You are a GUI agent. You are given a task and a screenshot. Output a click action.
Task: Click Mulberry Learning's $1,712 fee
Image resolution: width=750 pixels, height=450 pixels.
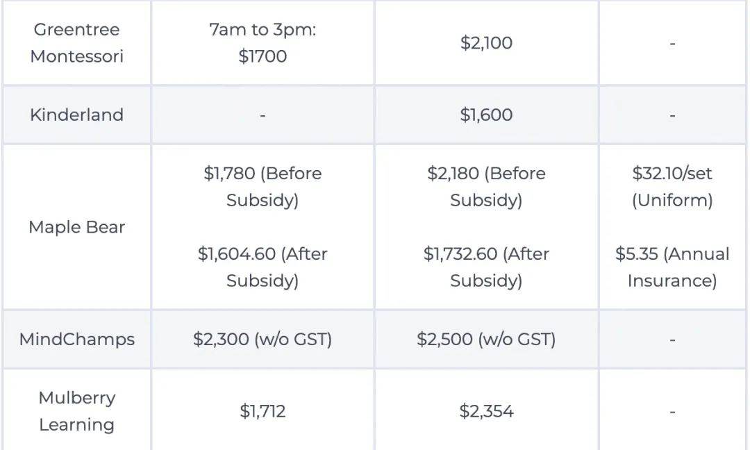(262, 411)
